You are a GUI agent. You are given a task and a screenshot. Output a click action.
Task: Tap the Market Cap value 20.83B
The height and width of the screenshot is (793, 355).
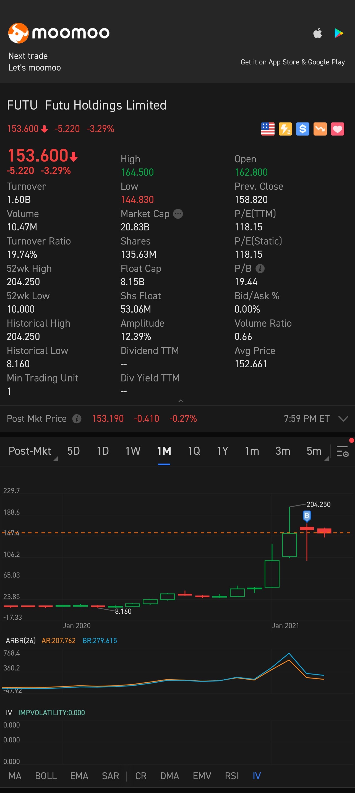[135, 227]
